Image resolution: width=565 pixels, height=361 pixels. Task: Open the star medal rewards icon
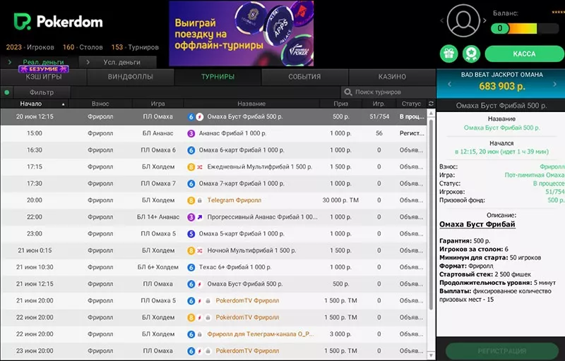(470, 54)
